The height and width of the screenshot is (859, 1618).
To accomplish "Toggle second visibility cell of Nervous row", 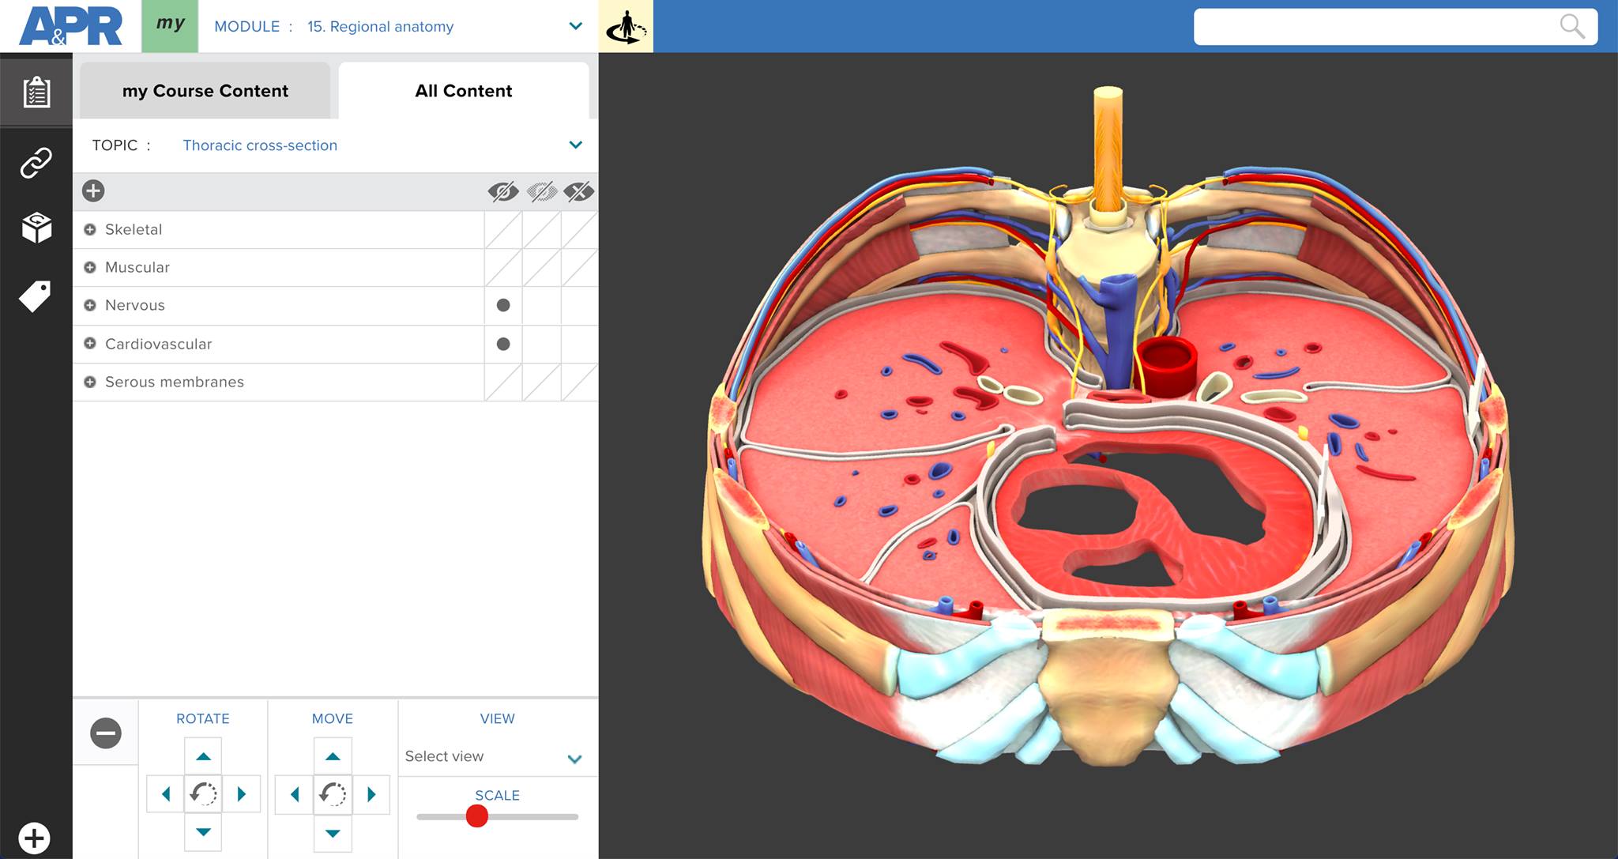I will [542, 306].
